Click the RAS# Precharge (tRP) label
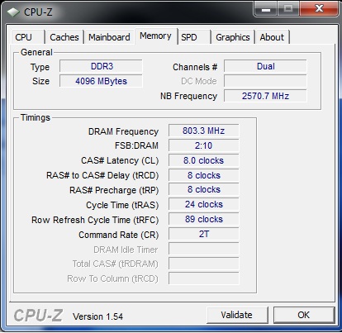 (x=114, y=190)
